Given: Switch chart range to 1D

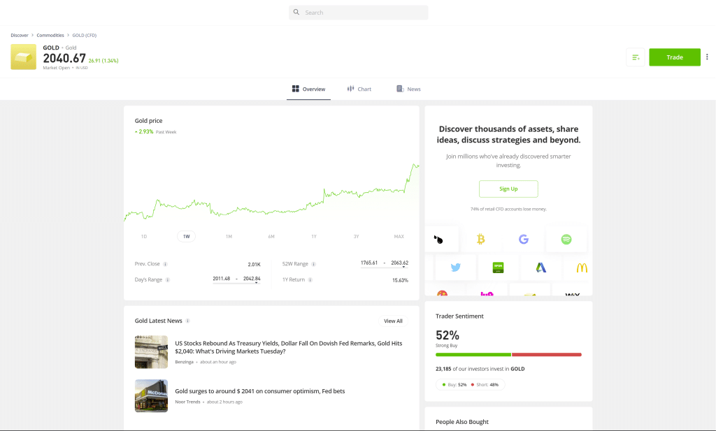Looking at the screenshot, I should pos(144,236).
